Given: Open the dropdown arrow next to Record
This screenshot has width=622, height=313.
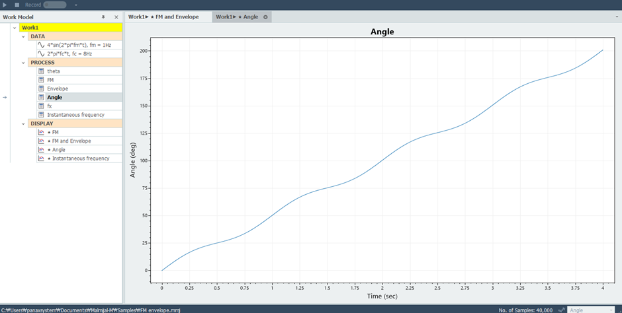Looking at the screenshot, I should (76, 5).
